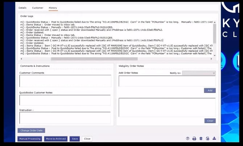The image size is (243, 146).
Task: Open the Customer tab
Action: click(x=37, y=8)
